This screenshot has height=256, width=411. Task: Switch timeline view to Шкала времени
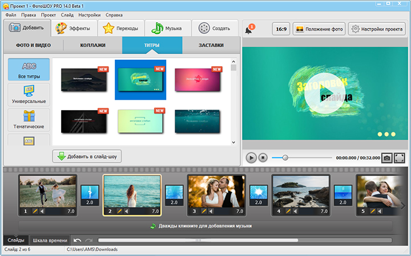(50, 241)
